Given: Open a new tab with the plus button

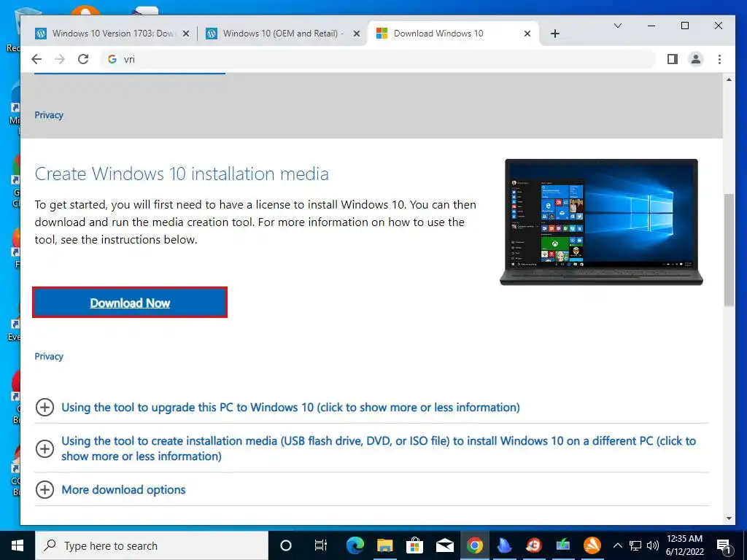Looking at the screenshot, I should [554, 34].
